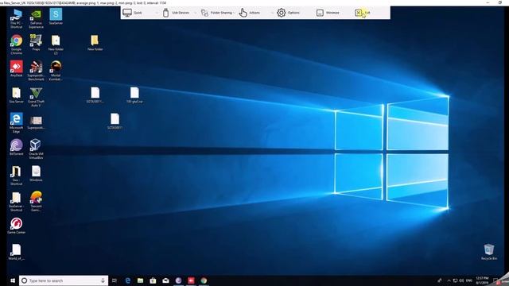Select the Grand Theft Auto V shortcut
The image size is (509, 286).
pyautogui.click(x=36, y=97)
